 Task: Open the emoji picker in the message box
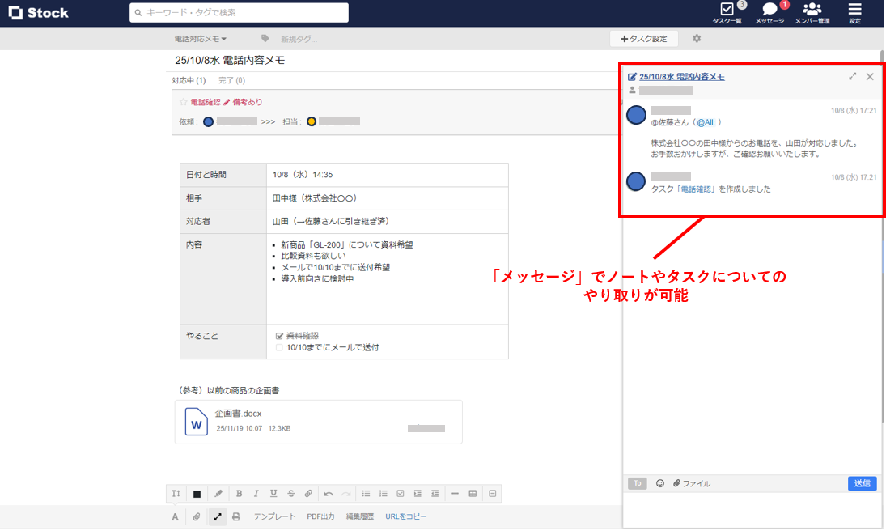pos(660,482)
